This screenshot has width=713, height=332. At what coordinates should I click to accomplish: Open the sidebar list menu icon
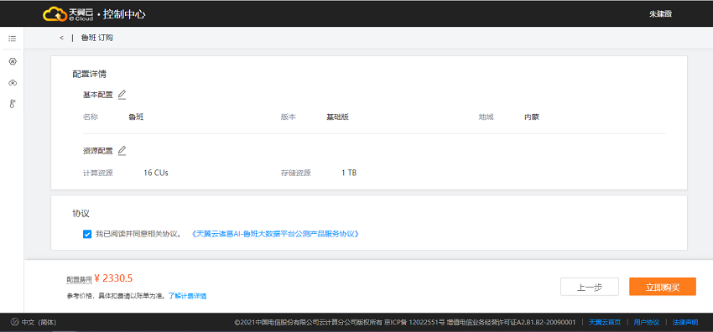13,39
